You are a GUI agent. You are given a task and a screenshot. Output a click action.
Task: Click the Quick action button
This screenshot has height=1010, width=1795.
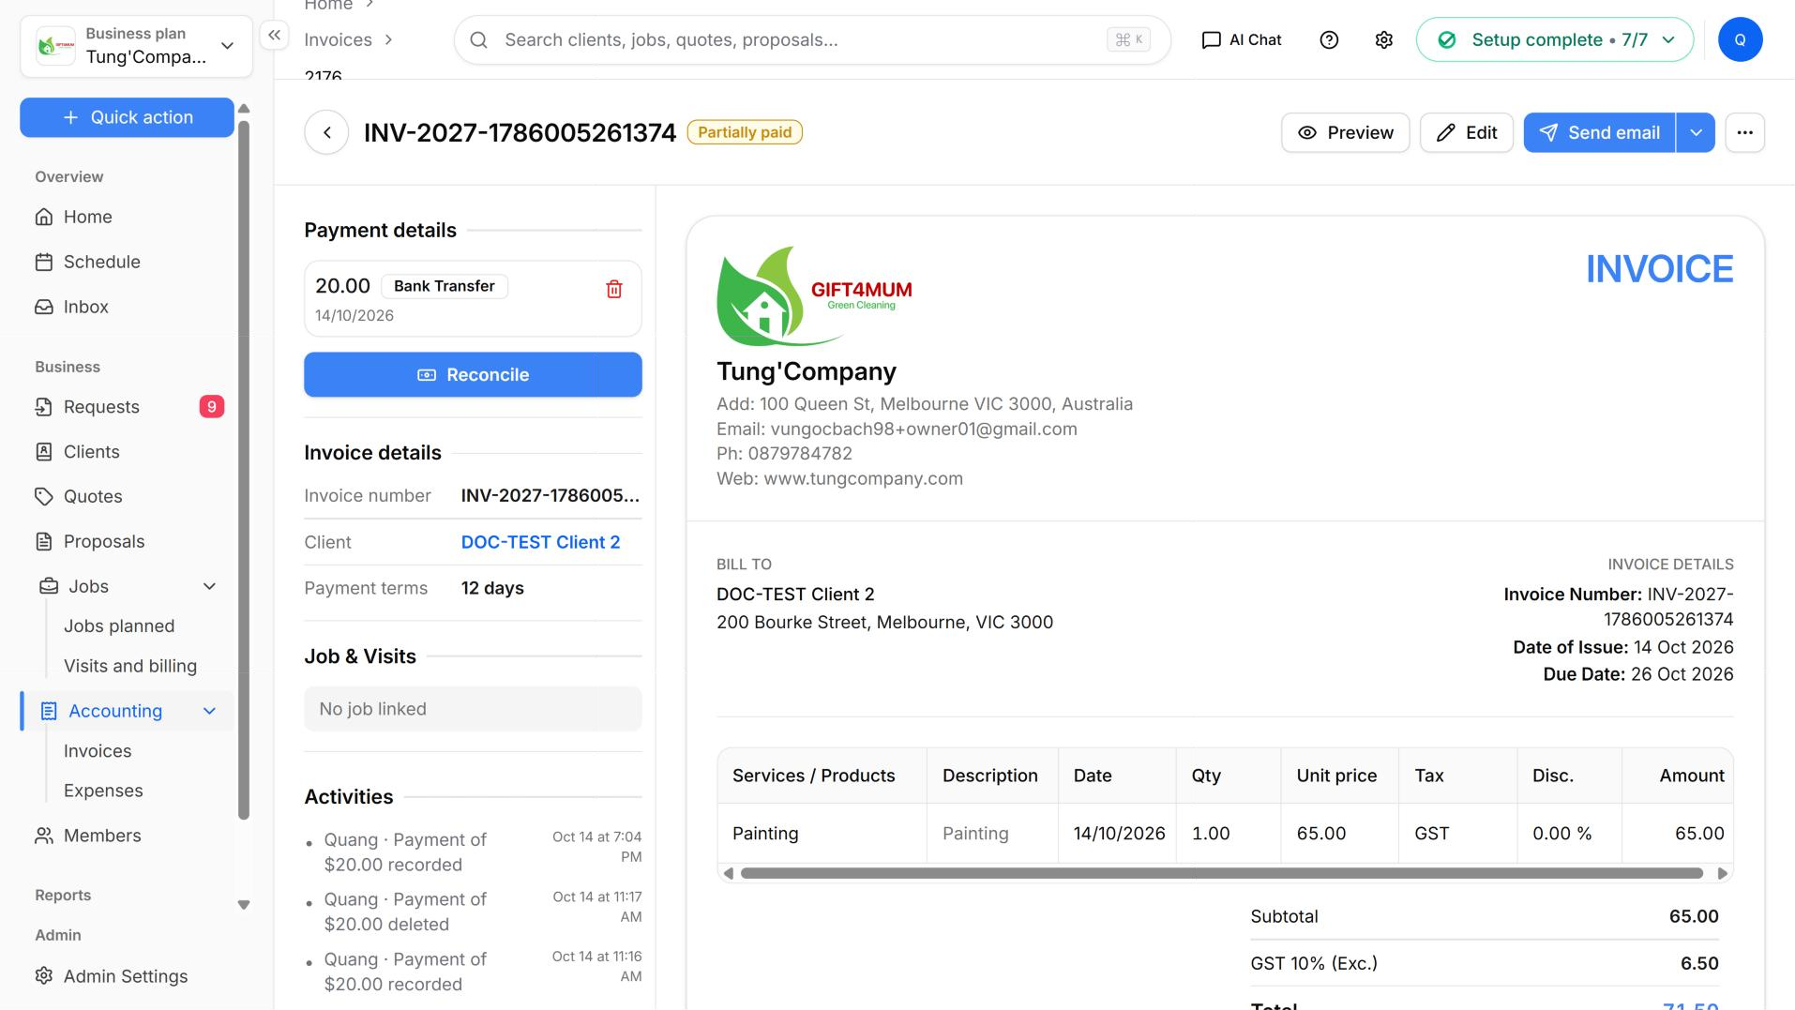(x=127, y=117)
